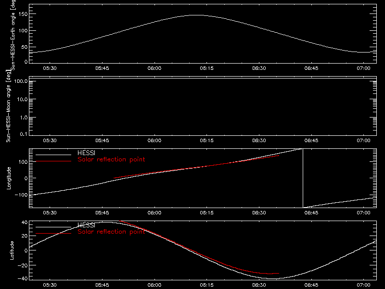Select Solar reflection point legend in Longitude plot
Image resolution: width=385 pixels, height=289 pixels.
point(111,159)
